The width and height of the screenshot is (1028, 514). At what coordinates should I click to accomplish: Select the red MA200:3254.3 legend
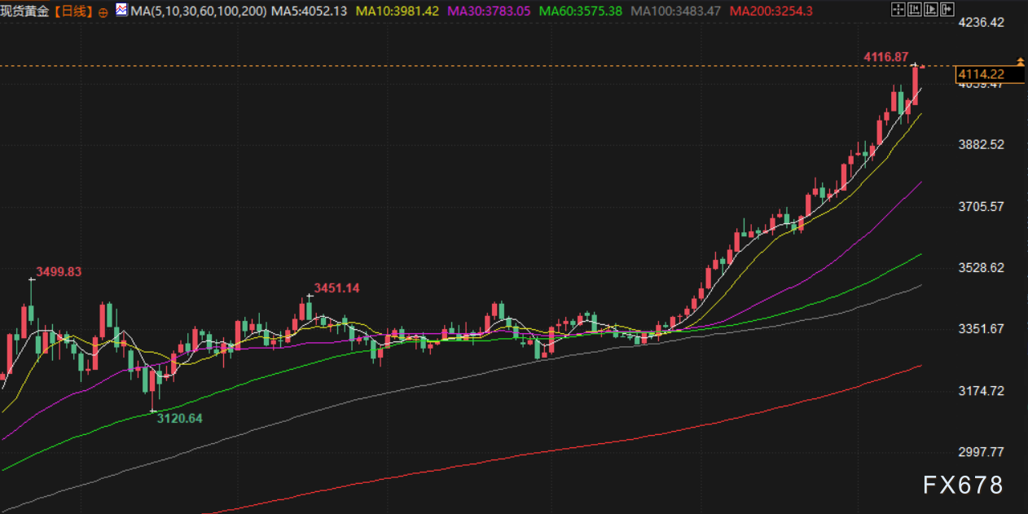click(x=771, y=11)
